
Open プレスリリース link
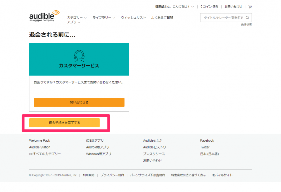(x=154, y=154)
